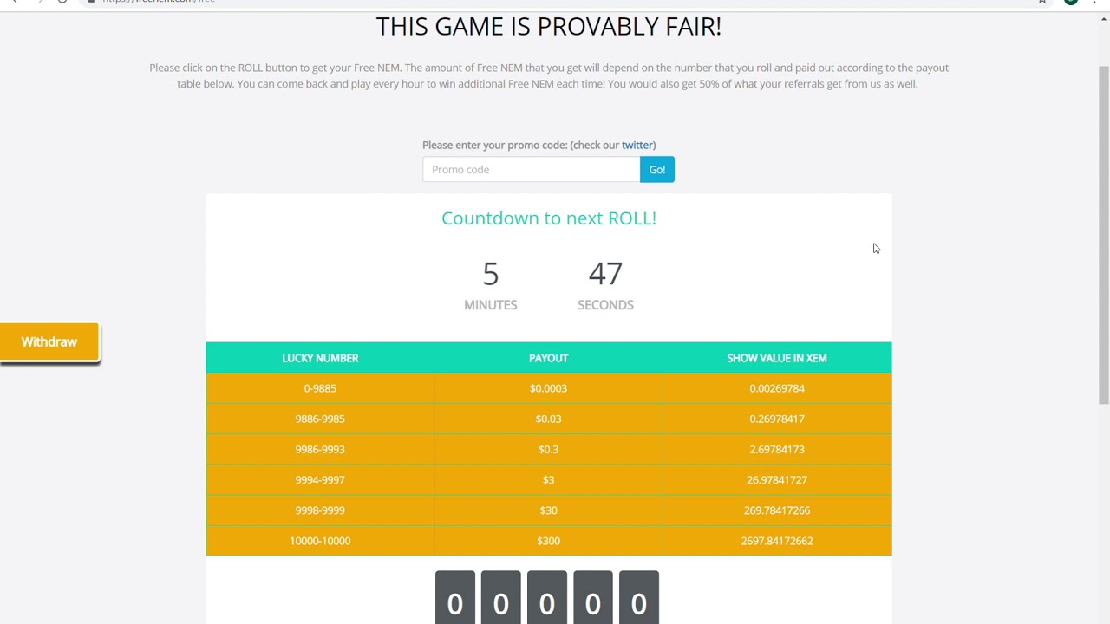The width and height of the screenshot is (1110, 624).
Task: Click the ROLL instructions paragraph
Action: click(549, 75)
